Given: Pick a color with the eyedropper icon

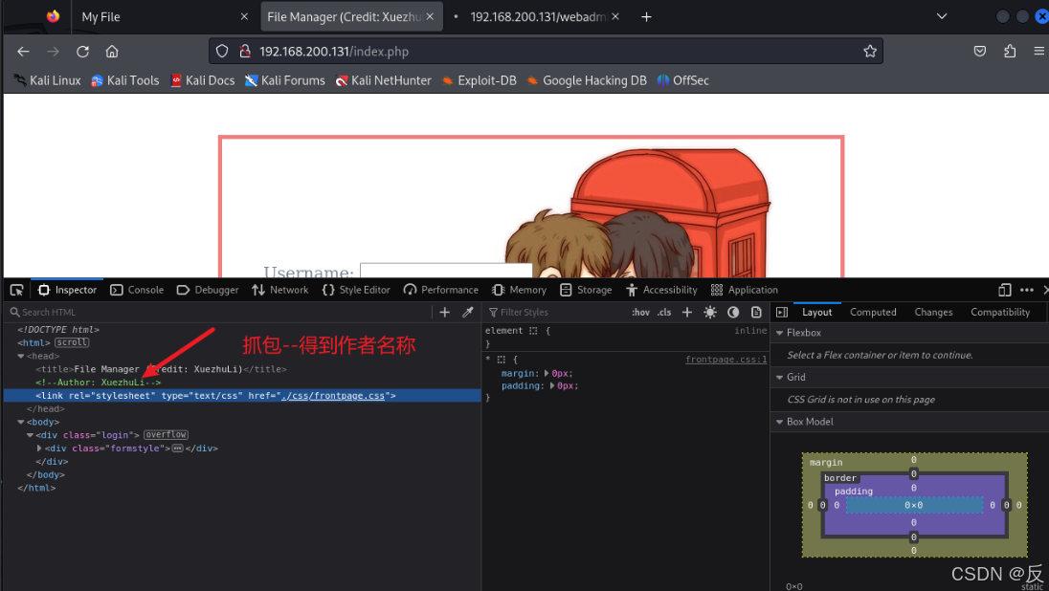Looking at the screenshot, I should pos(468,312).
